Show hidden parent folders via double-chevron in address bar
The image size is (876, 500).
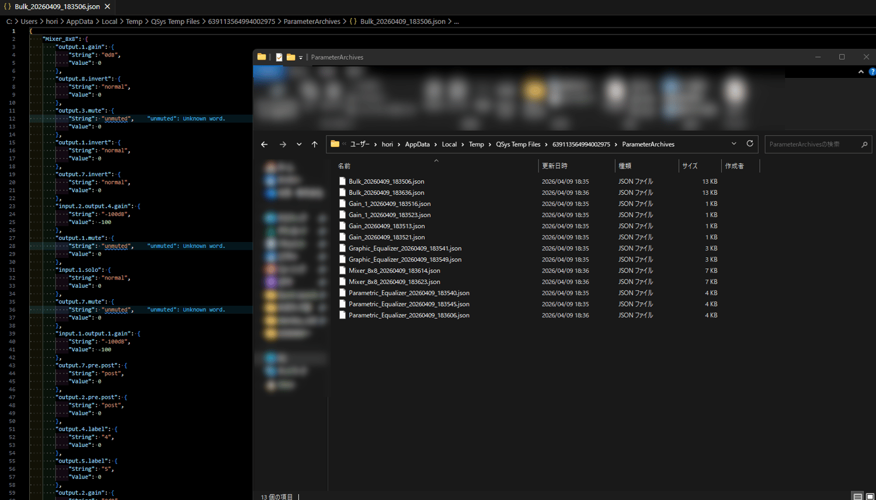point(345,144)
